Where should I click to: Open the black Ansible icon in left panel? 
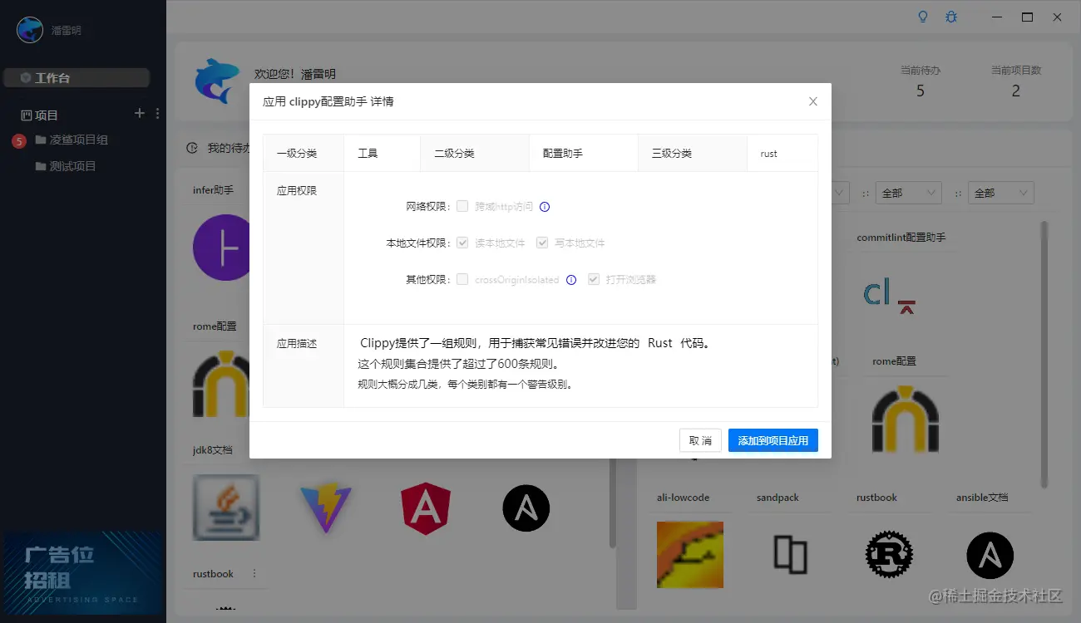coord(526,508)
